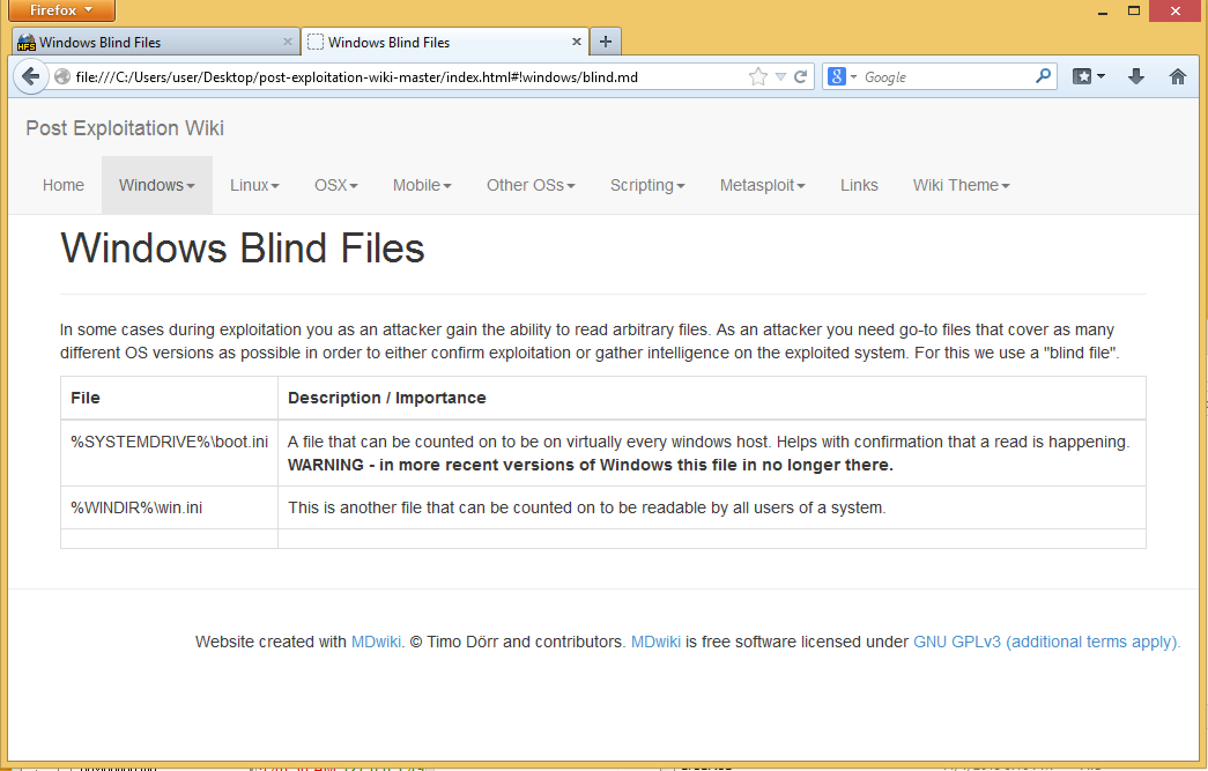
Task: Expand the Linux dropdown menu
Action: pos(254,185)
